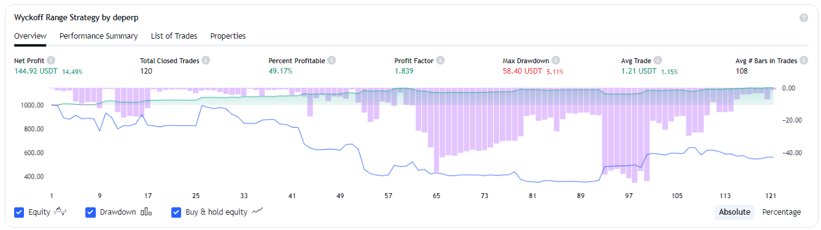Viewport: 821px width, 230px height.
Task: Open the Performance Summary tab
Action: 98,36
